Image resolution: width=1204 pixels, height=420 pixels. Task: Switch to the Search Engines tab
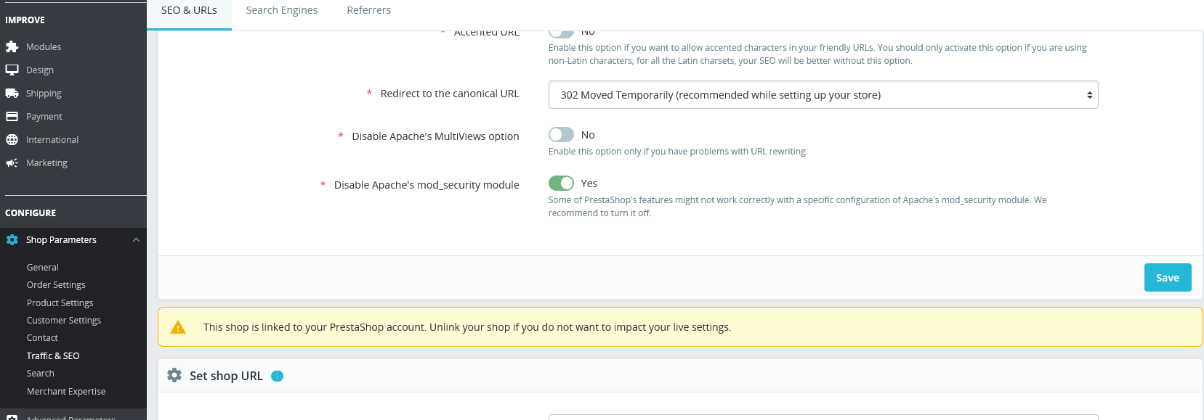click(x=282, y=10)
